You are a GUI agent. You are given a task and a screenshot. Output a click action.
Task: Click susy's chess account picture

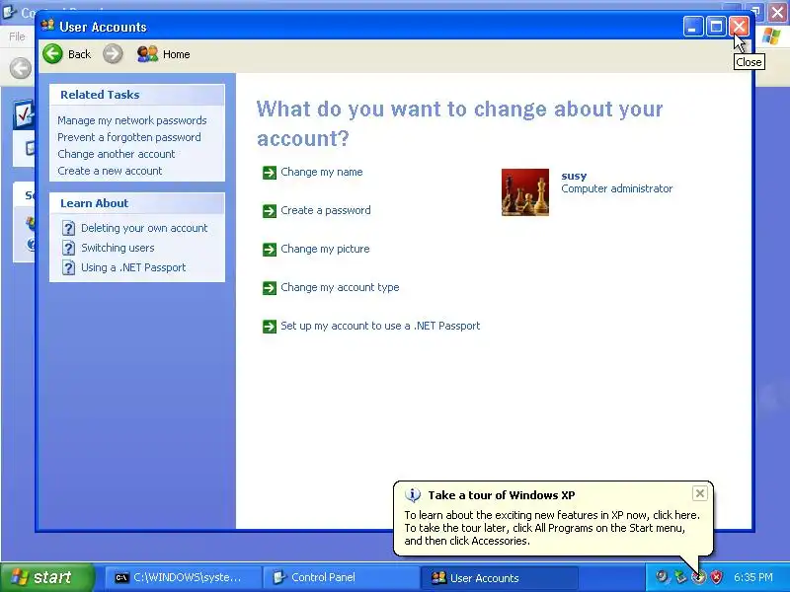(525, 192)
